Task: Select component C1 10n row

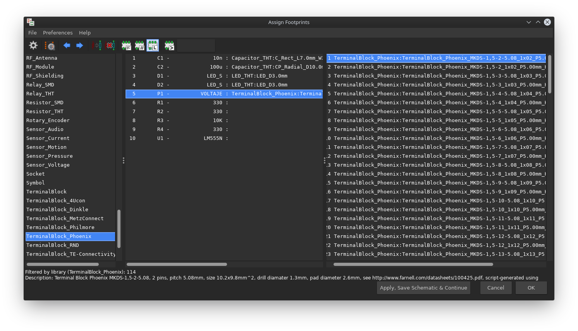Action: coord(224,58)
